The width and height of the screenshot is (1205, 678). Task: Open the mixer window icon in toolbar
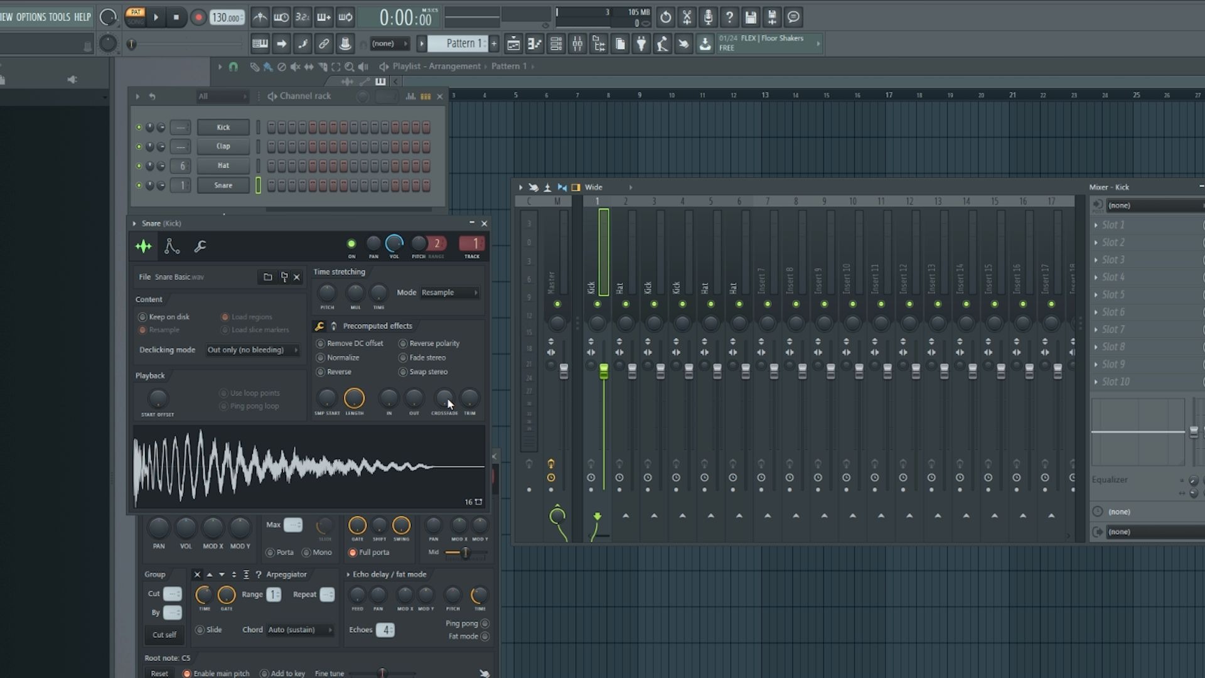(577, 43)
